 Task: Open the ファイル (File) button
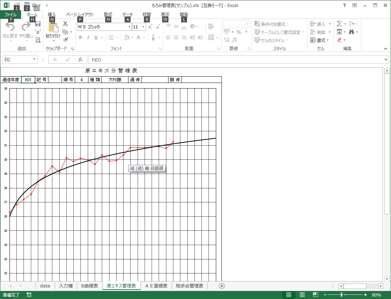[x=11, y=15]
